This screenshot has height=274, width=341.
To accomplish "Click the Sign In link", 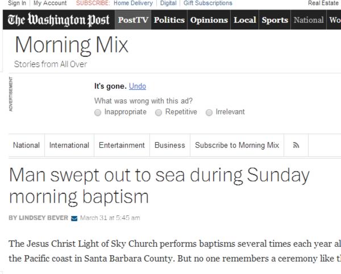I will click(17, 3).
